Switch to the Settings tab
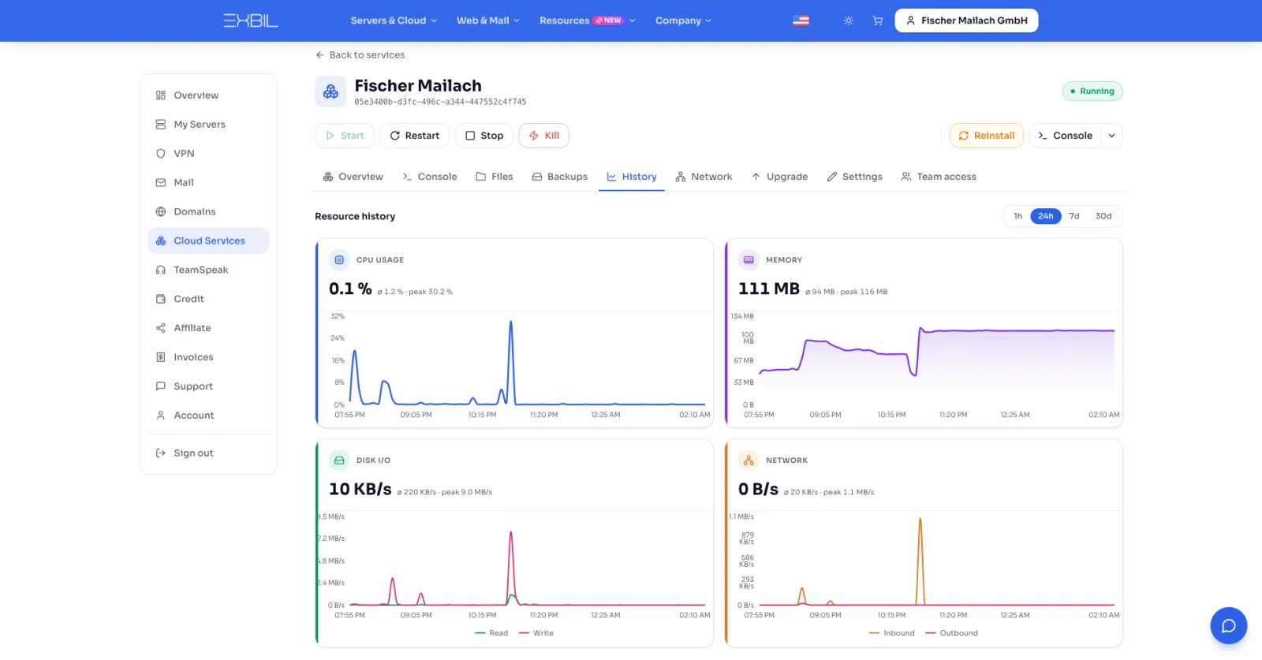1262x660 pixels. point(855,177)
